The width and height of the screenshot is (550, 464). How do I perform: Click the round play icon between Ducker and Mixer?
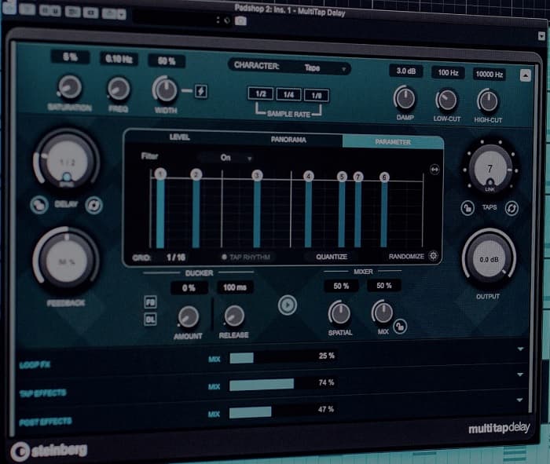(288, 305)
